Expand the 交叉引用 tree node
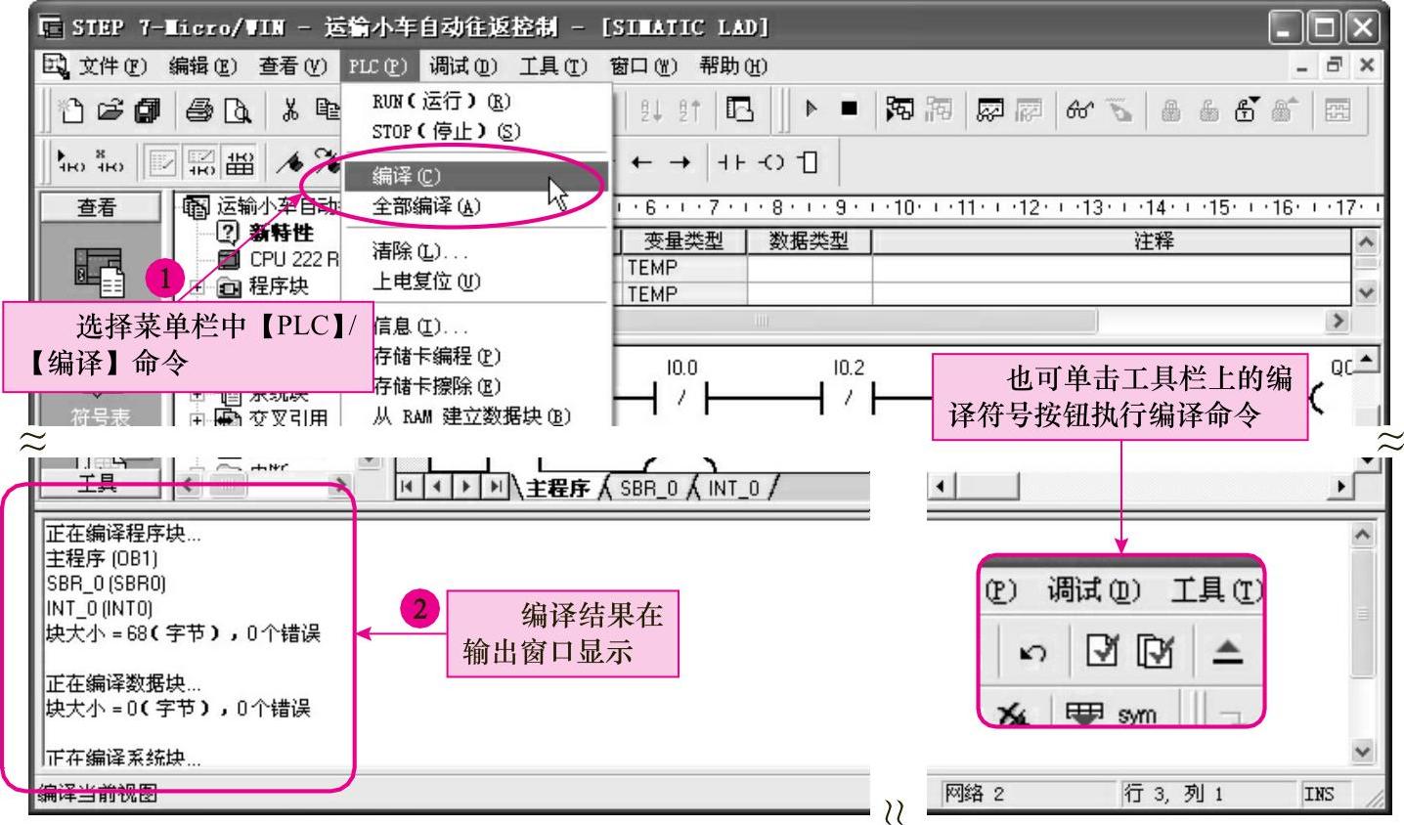 196,418
